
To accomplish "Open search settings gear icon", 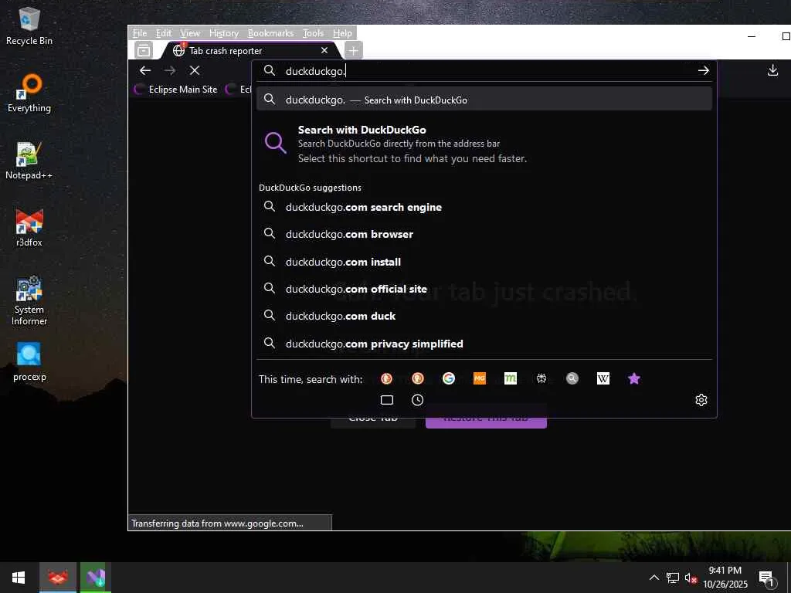I will (701, 400).
